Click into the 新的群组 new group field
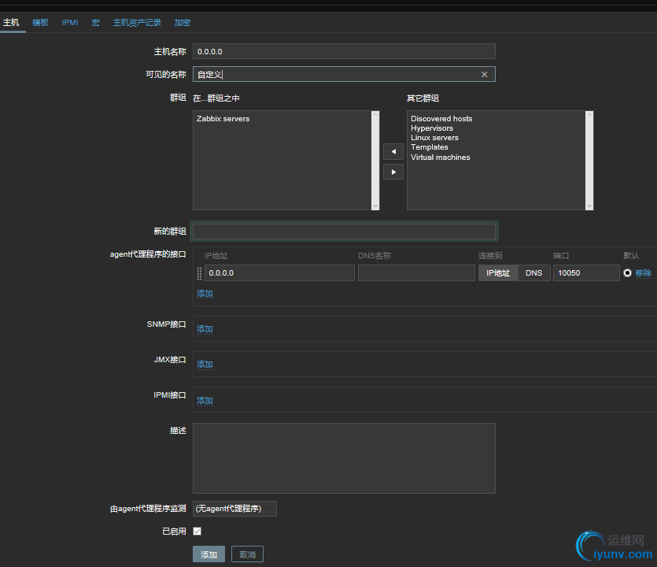This screenshot has height=567, width=657. [344, 232]
